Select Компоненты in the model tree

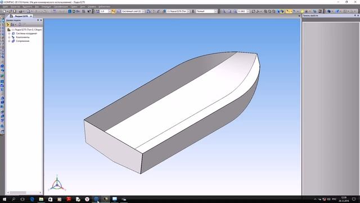point(22,37)
